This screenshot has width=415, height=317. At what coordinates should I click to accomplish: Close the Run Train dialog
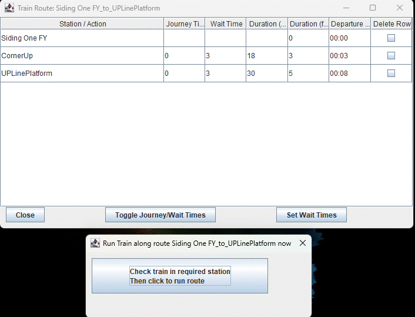(303, 243)
